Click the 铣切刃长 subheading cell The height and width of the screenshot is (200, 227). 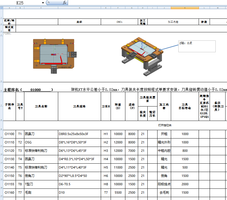152,114
